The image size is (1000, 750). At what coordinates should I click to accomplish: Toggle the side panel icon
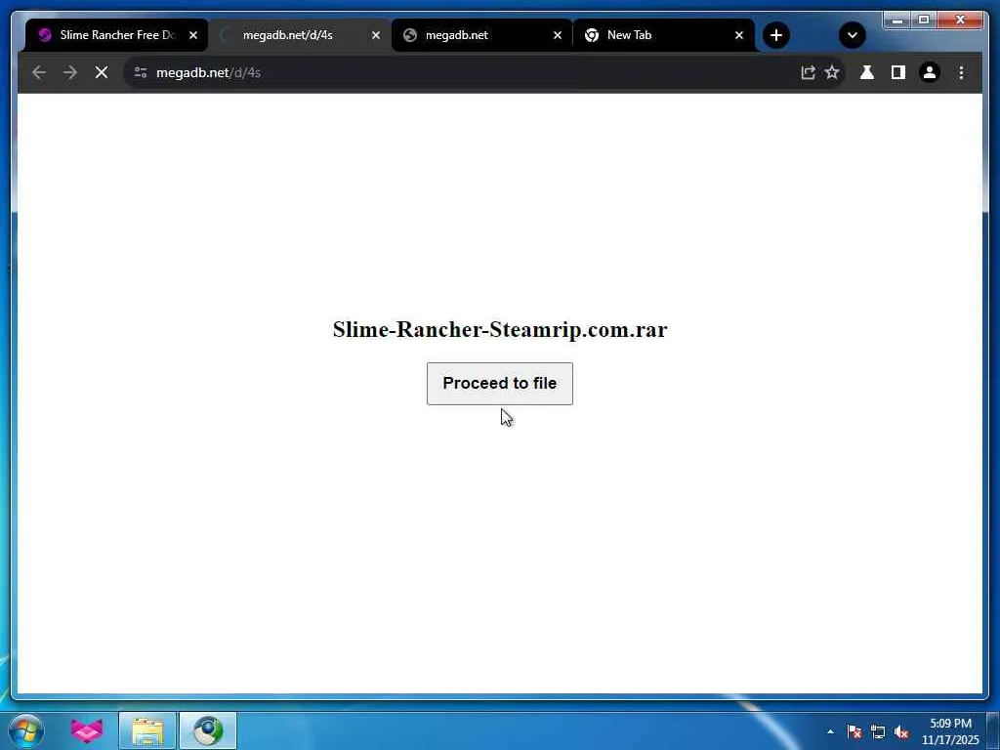click(x=898, y=72)
